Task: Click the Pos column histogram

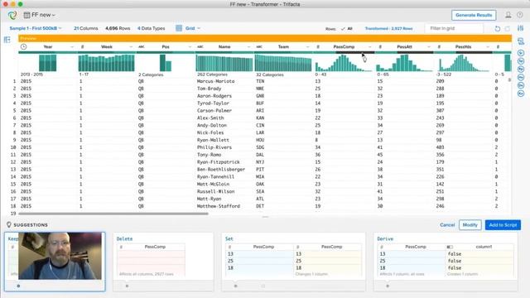Action: click(x=166, y=63)
